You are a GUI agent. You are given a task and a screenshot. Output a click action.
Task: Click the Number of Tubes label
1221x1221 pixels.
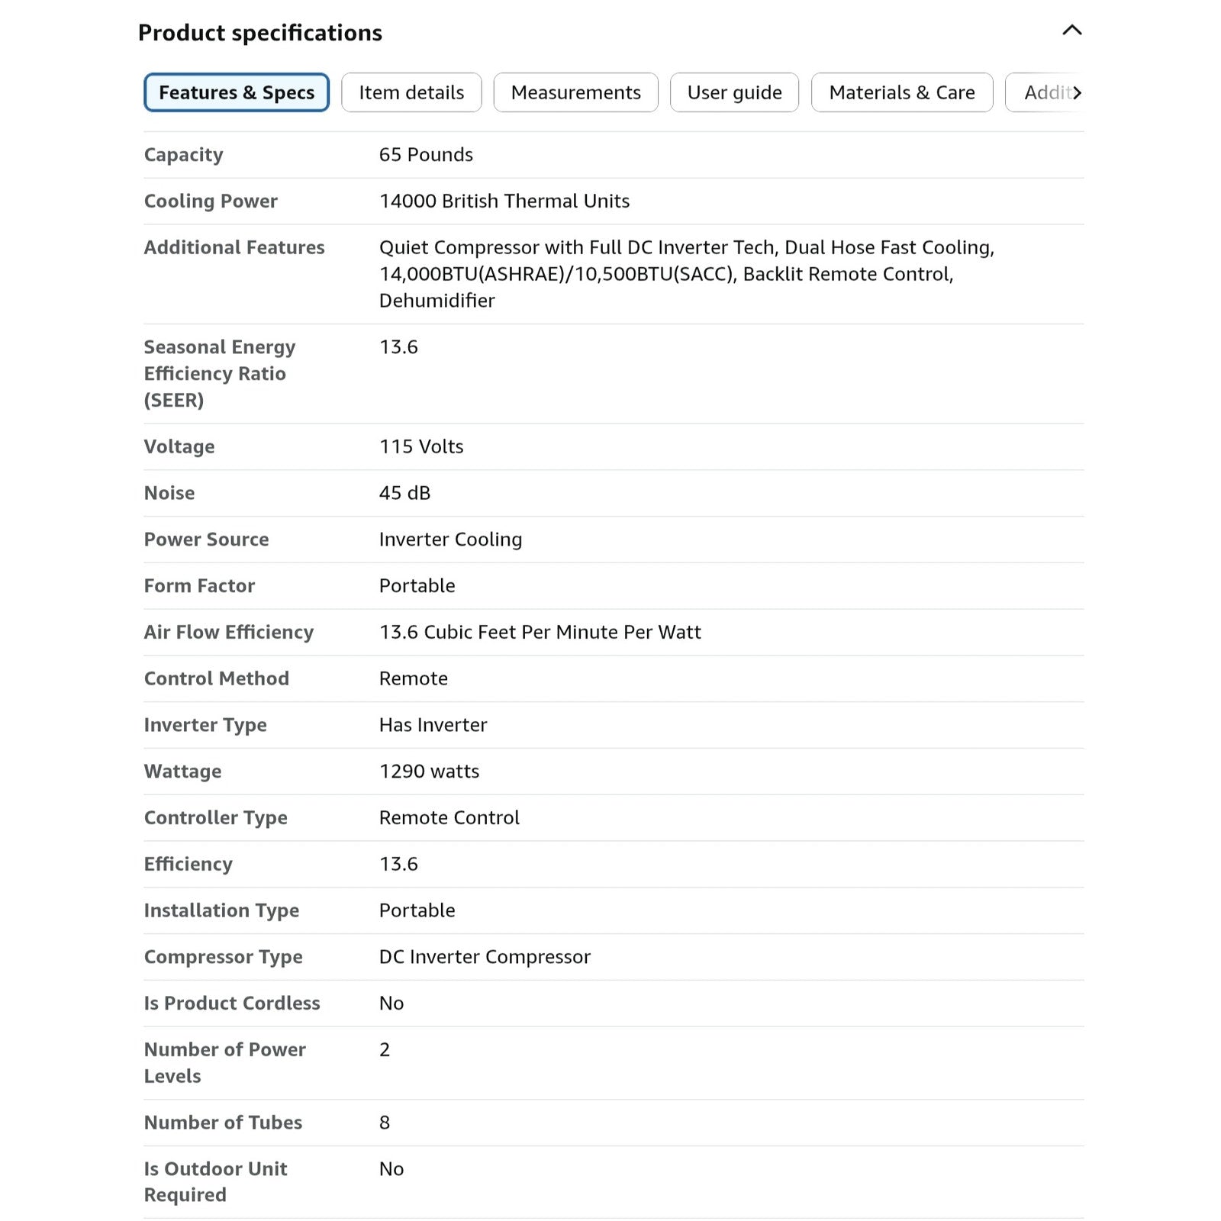coord(223,1123)
